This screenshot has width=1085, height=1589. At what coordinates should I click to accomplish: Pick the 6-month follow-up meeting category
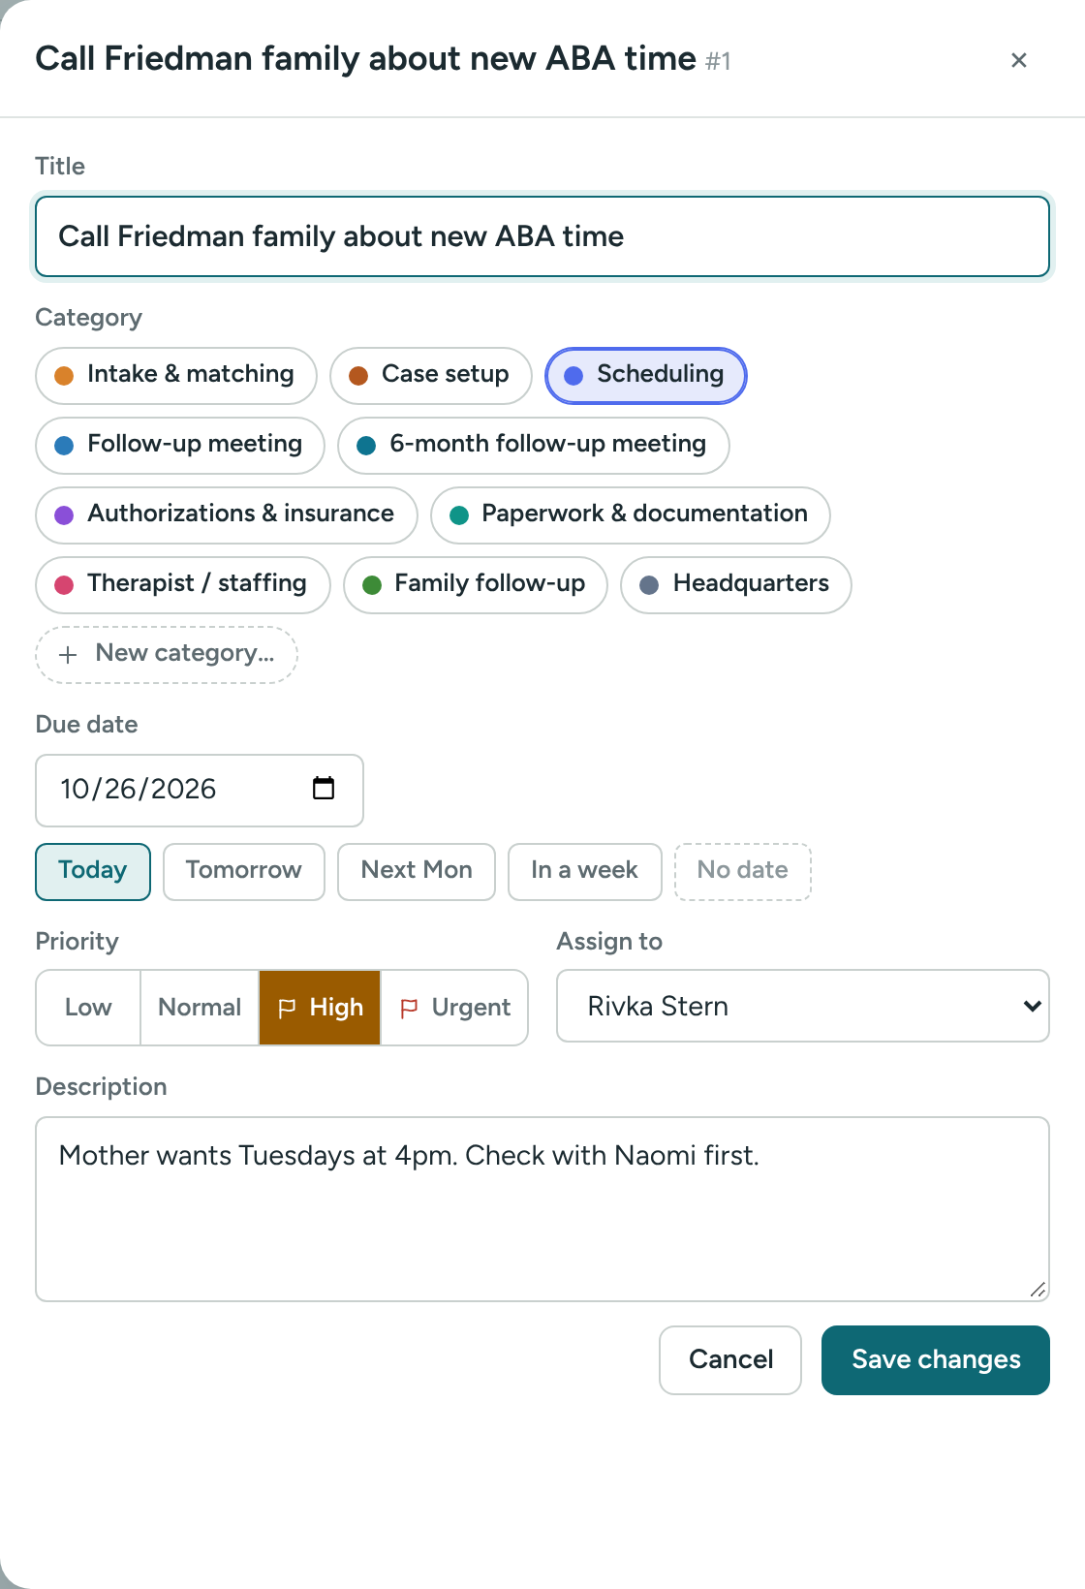pos(534,445)
